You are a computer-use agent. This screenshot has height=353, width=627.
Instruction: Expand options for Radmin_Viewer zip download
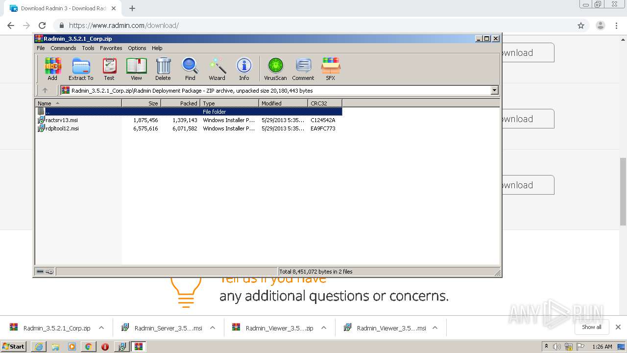pos(324,328)
